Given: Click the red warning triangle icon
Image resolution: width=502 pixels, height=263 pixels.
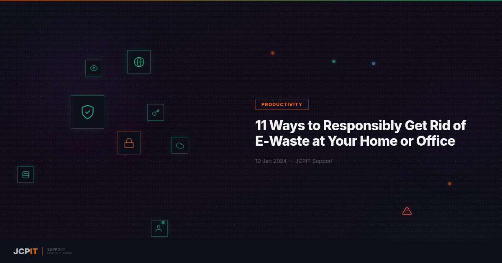Looking at the screenshot, I should [407, 211].
